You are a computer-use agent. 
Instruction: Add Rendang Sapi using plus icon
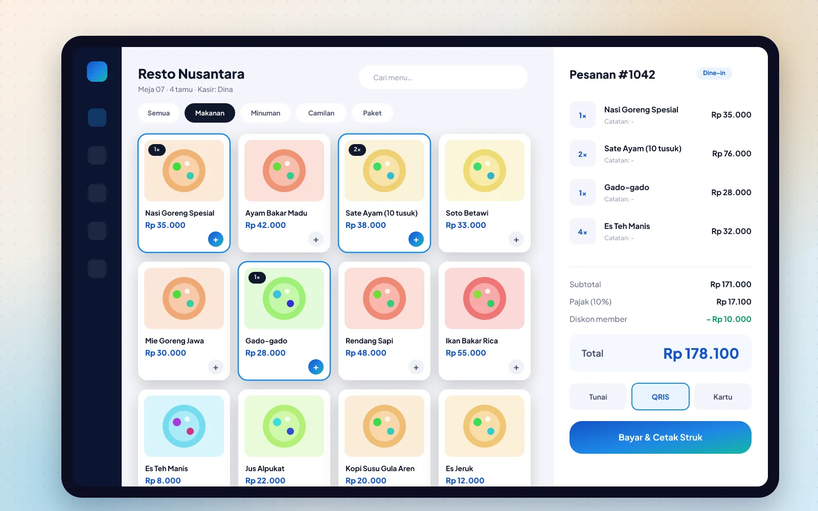pos(416,367)
